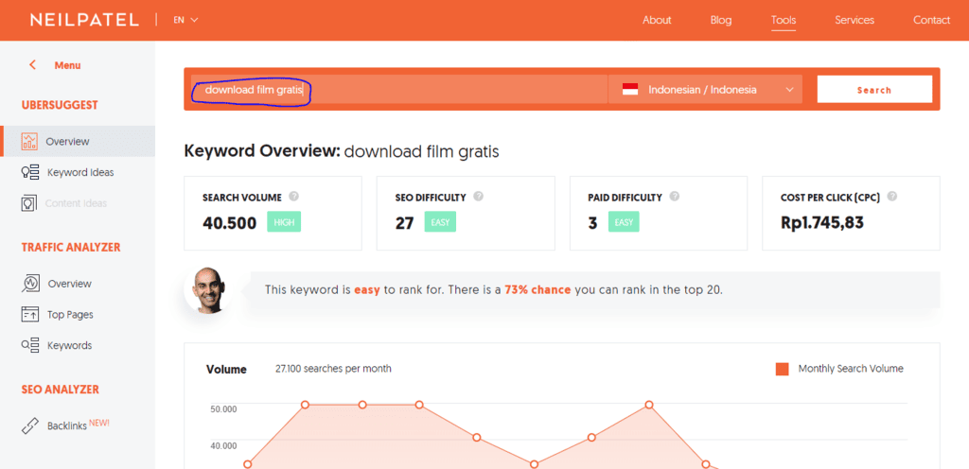The width and height of the screenshot is (969, 469).
Task: Select the Content Ideas icon
Action: 29,203
